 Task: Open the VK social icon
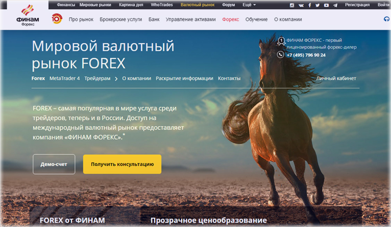(301, 5)
